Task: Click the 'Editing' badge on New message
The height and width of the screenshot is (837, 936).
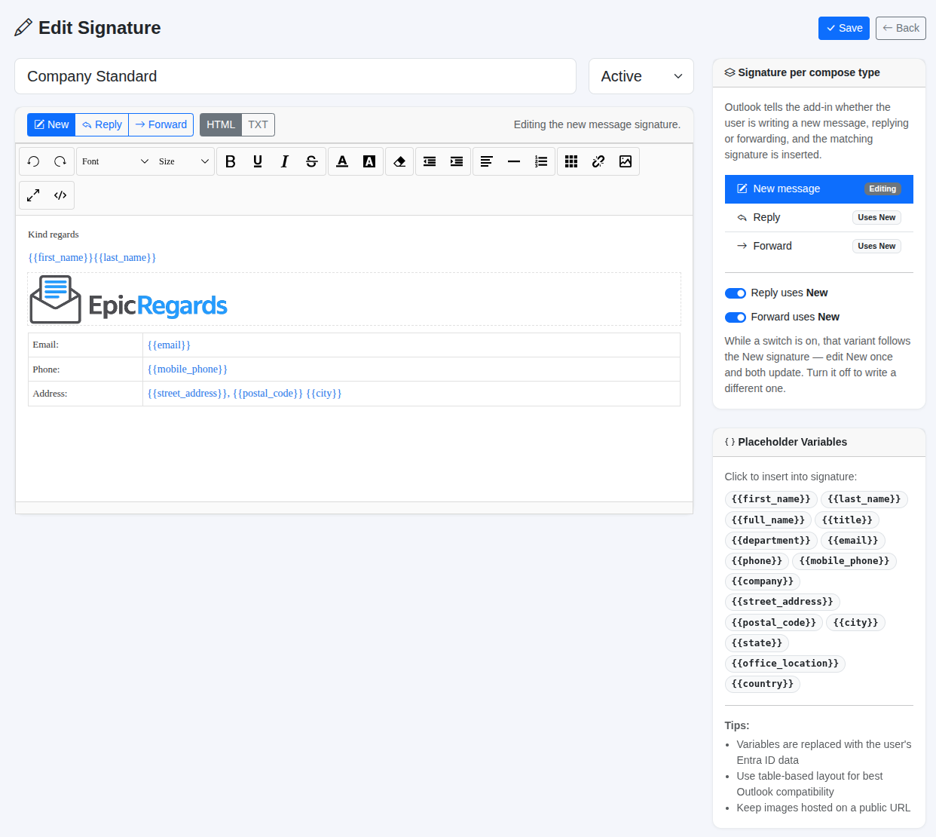Action: click(882, 189)
